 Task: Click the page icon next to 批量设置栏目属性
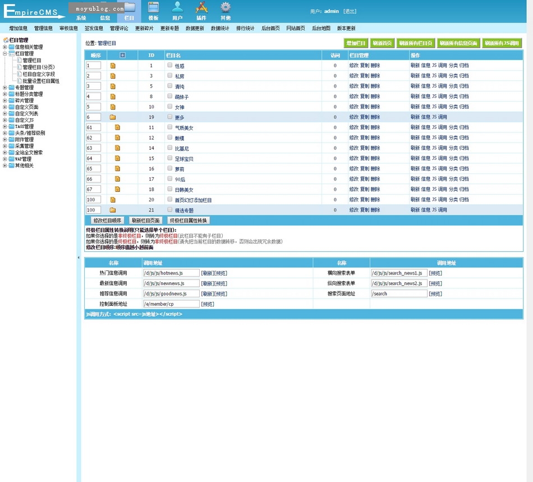point(20,81)
